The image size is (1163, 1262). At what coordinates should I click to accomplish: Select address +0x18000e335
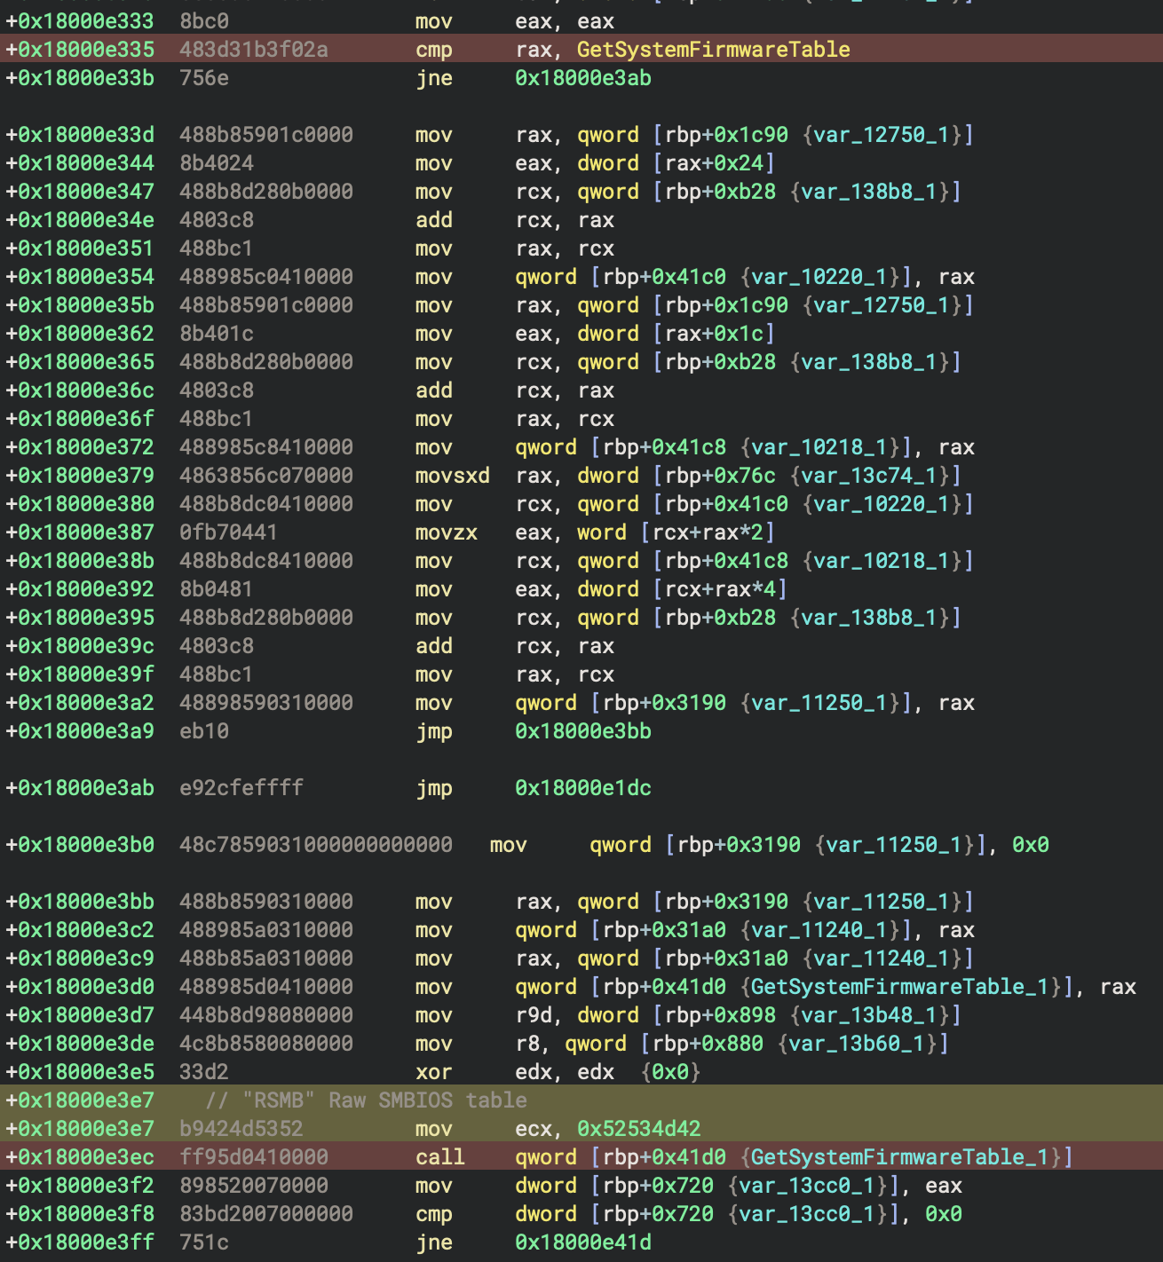80,49
